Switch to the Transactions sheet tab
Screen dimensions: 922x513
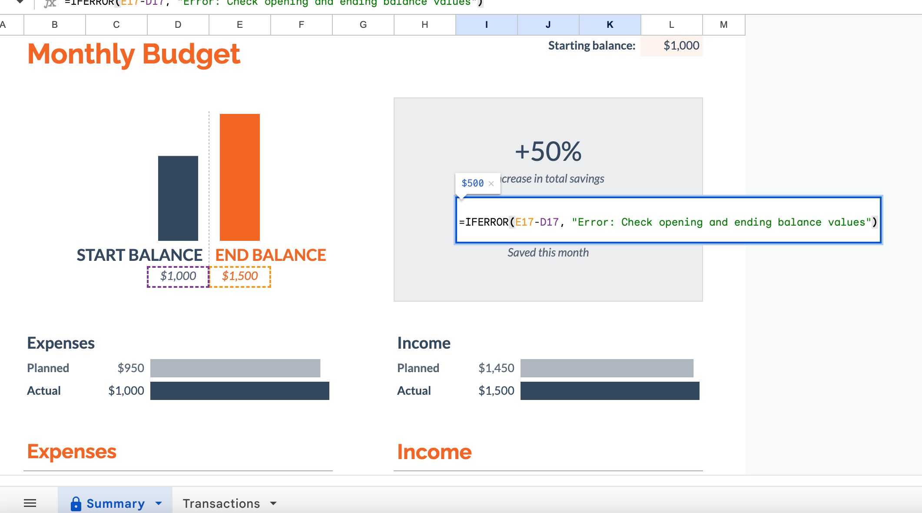pyautogui.click(x=221, y=503)
